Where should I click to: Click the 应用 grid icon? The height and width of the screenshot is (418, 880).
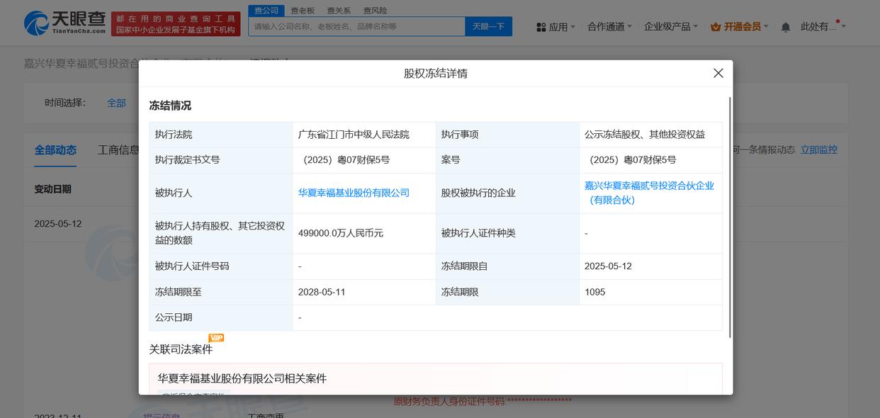(x=541, y=27)
